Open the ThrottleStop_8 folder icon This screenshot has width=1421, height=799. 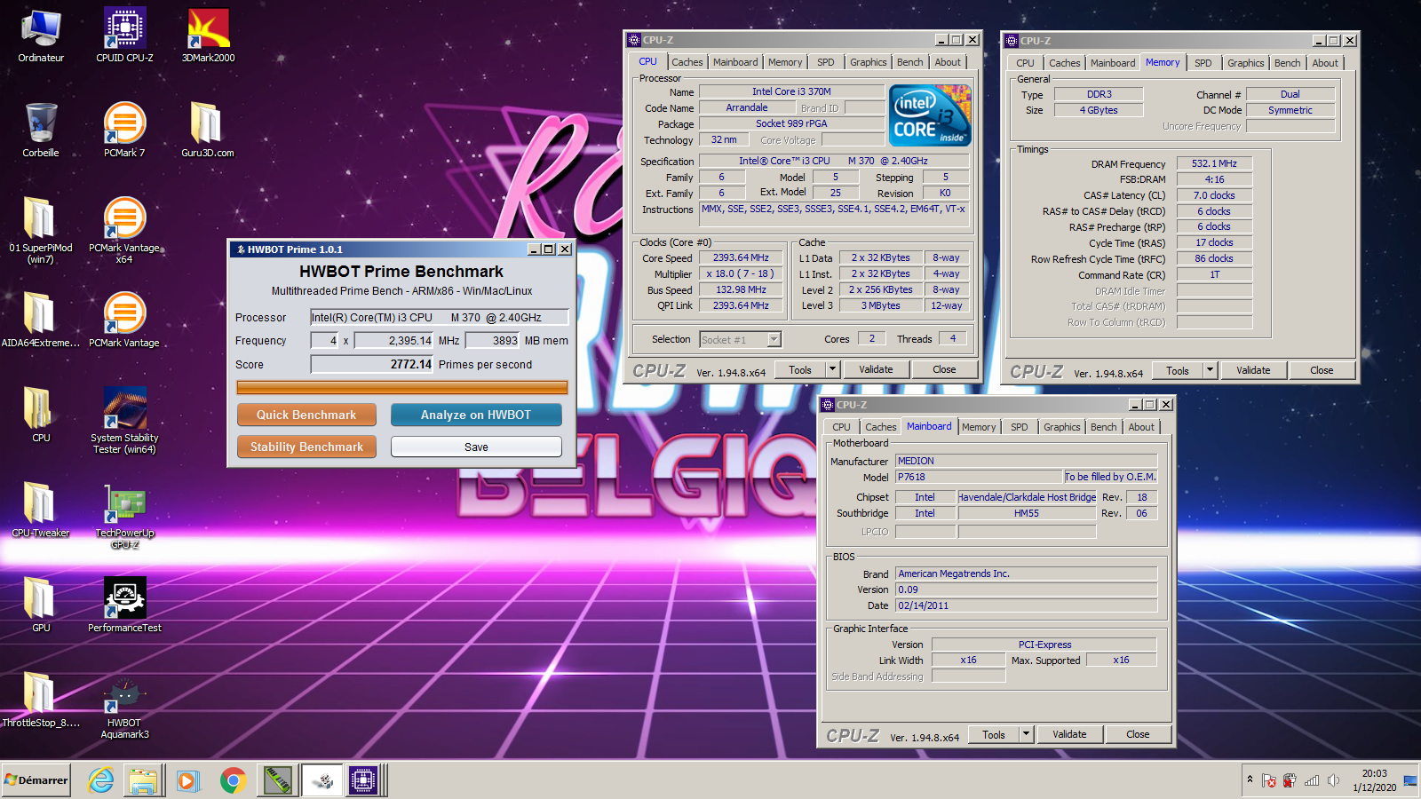pos(41,700)
